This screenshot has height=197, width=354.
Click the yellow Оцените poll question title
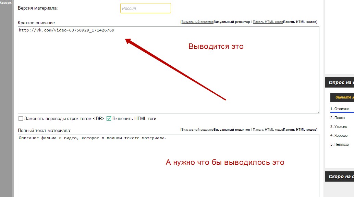click(344, 97)
